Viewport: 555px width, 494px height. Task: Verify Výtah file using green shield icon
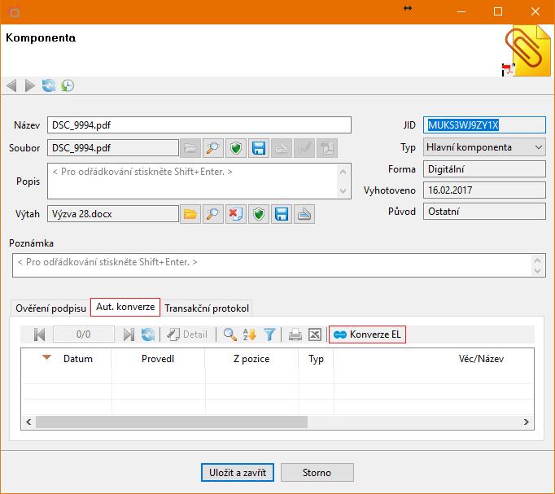tap(259, 214)
